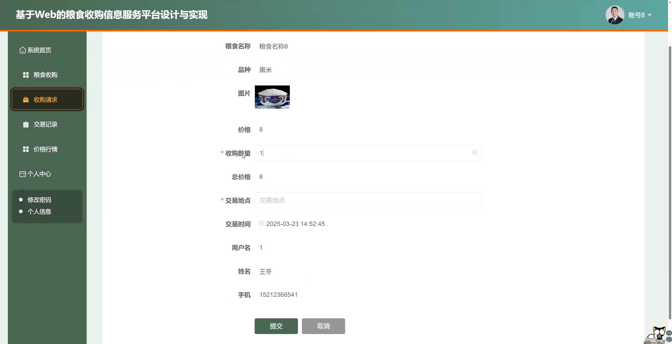Image resolution: width=672 pixels, height=344 pixels.
Task: Click into the 交易地点 input field
Action: click(368, 200)
